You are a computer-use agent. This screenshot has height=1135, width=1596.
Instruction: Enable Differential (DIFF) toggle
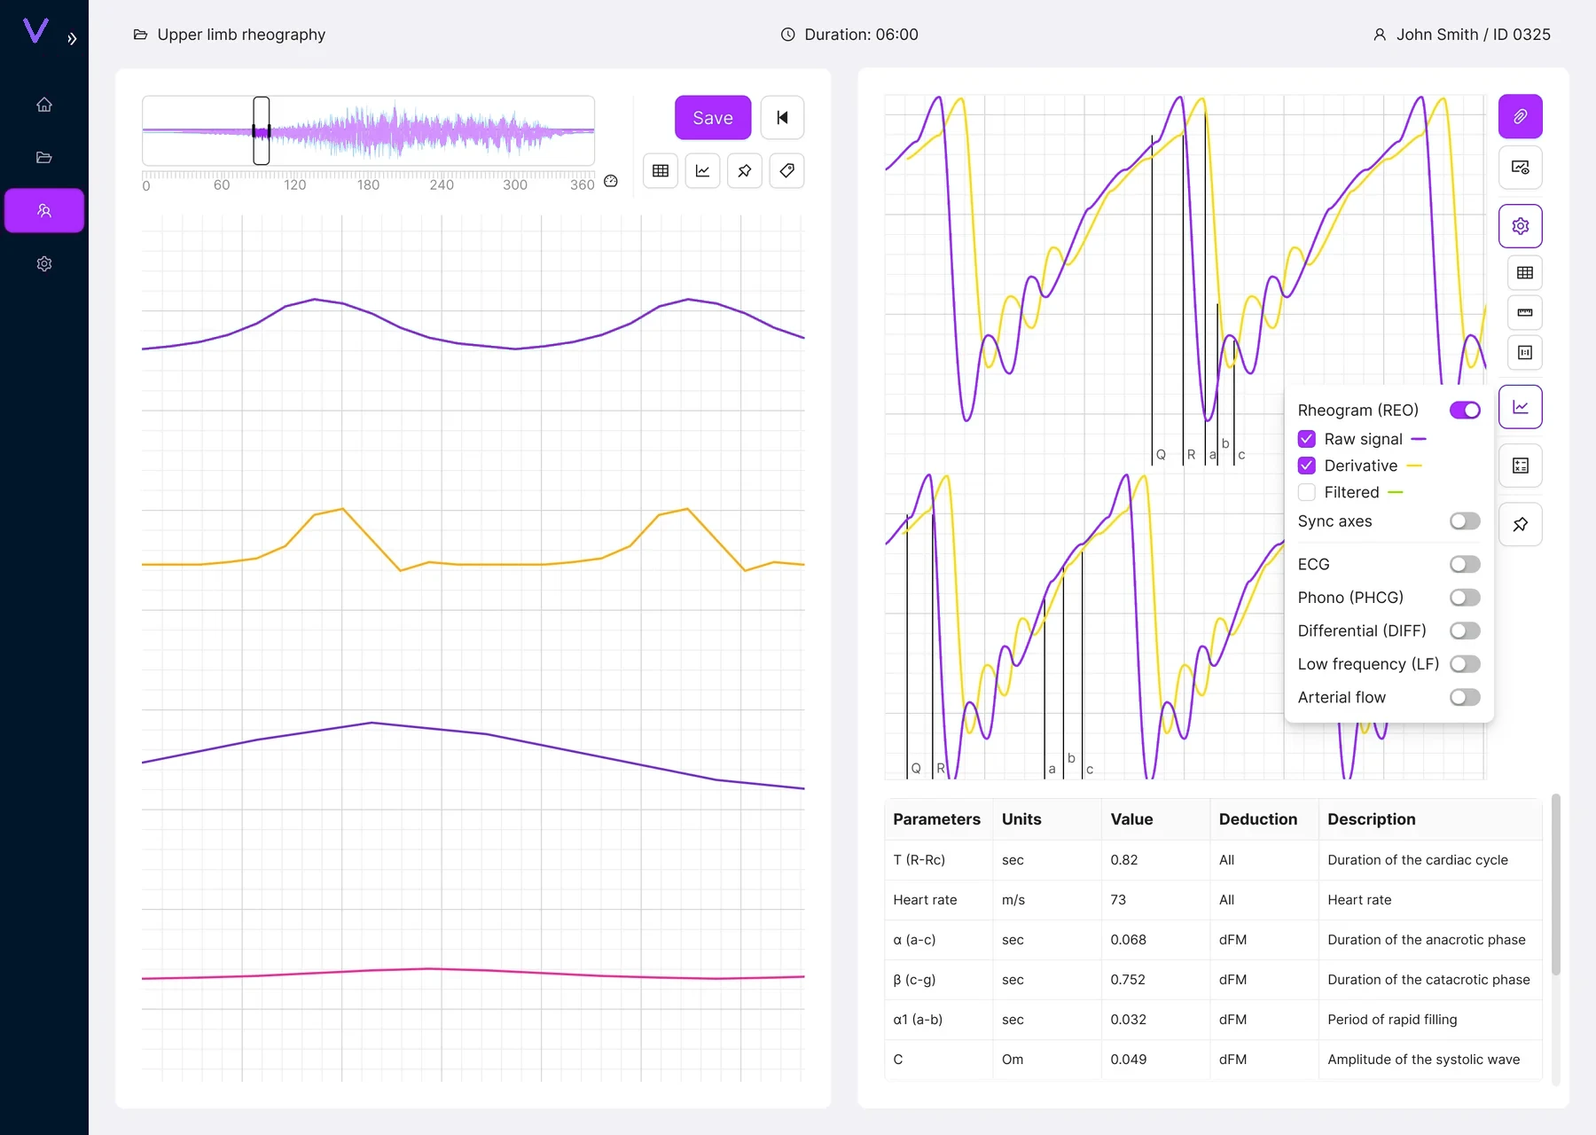pos(1465,630)
